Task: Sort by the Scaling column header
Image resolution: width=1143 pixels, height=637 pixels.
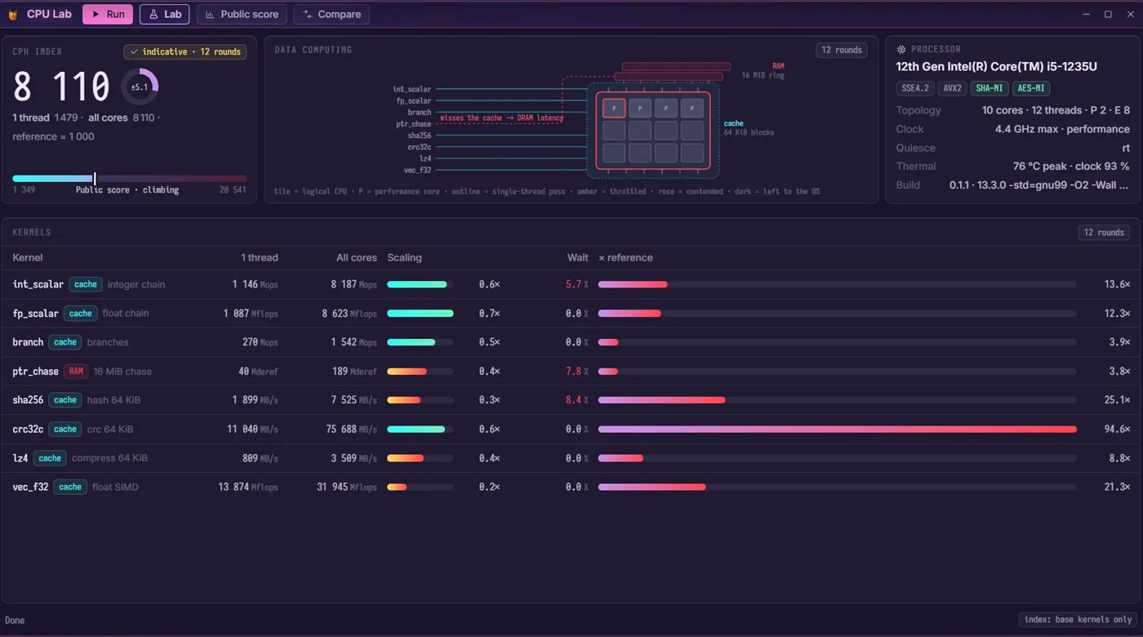Action: coord(404,257)
